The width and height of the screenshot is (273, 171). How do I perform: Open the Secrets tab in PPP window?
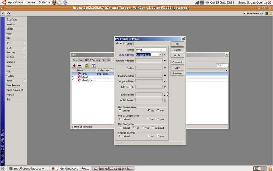106,60
